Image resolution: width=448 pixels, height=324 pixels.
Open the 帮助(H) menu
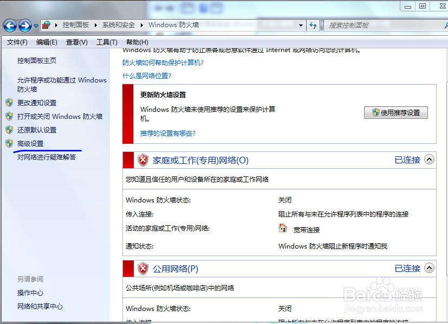137,42
